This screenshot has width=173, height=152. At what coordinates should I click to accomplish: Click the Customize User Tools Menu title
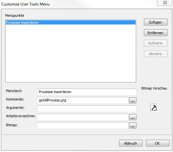point(25,4)
